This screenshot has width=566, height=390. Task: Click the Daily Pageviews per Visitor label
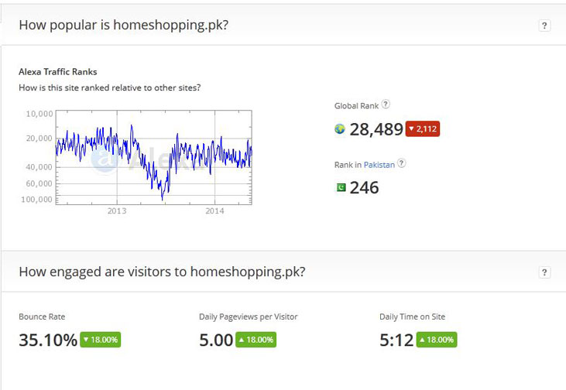(x=248, y=316)
